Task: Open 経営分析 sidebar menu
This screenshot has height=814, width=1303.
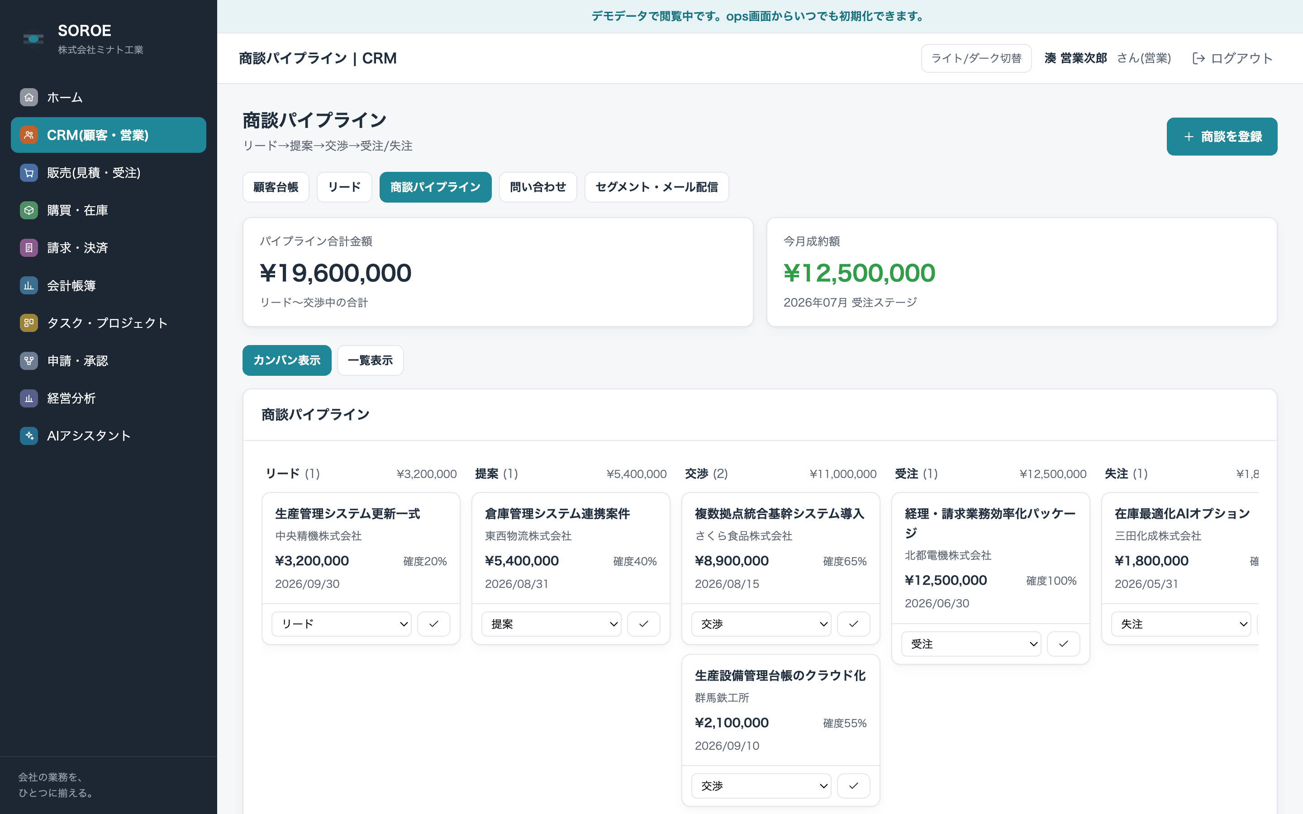Action: pyautogui.click(x=108, y=398)
